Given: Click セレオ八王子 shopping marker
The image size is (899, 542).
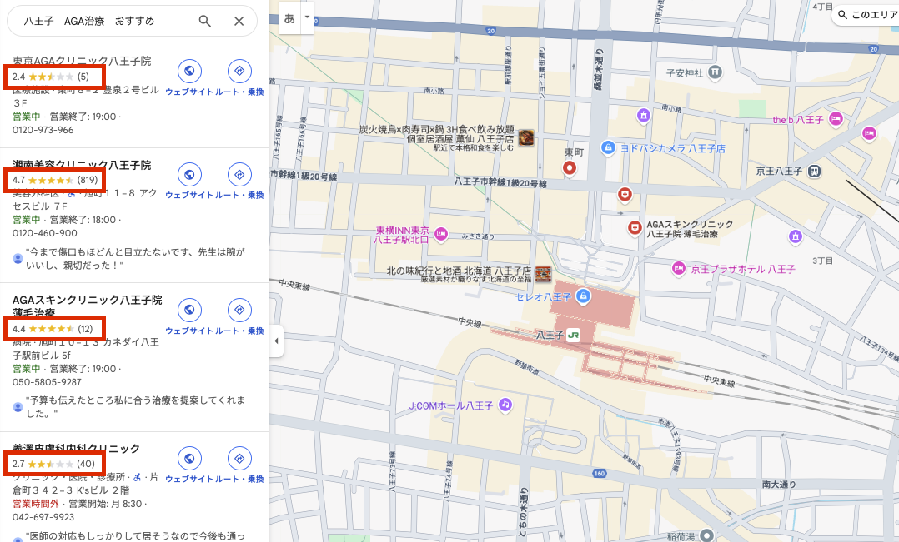Looking at the screenshot, I should tap(583, 296).
